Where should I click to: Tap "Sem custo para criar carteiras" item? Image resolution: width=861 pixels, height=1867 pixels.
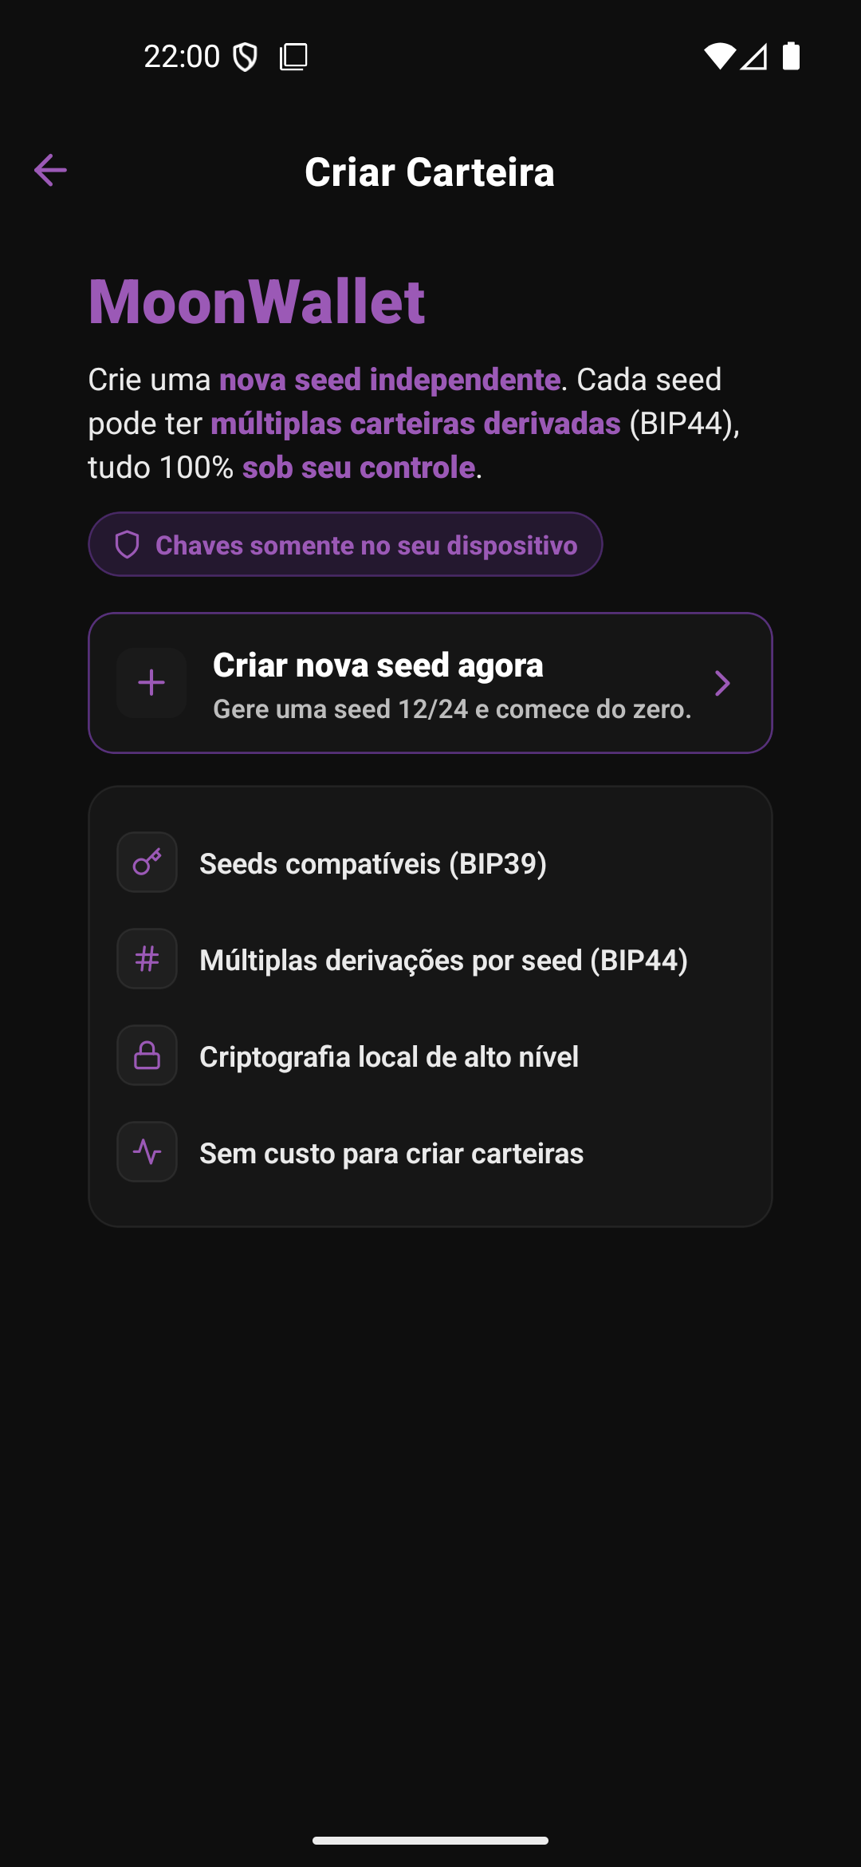[391, 1153]
